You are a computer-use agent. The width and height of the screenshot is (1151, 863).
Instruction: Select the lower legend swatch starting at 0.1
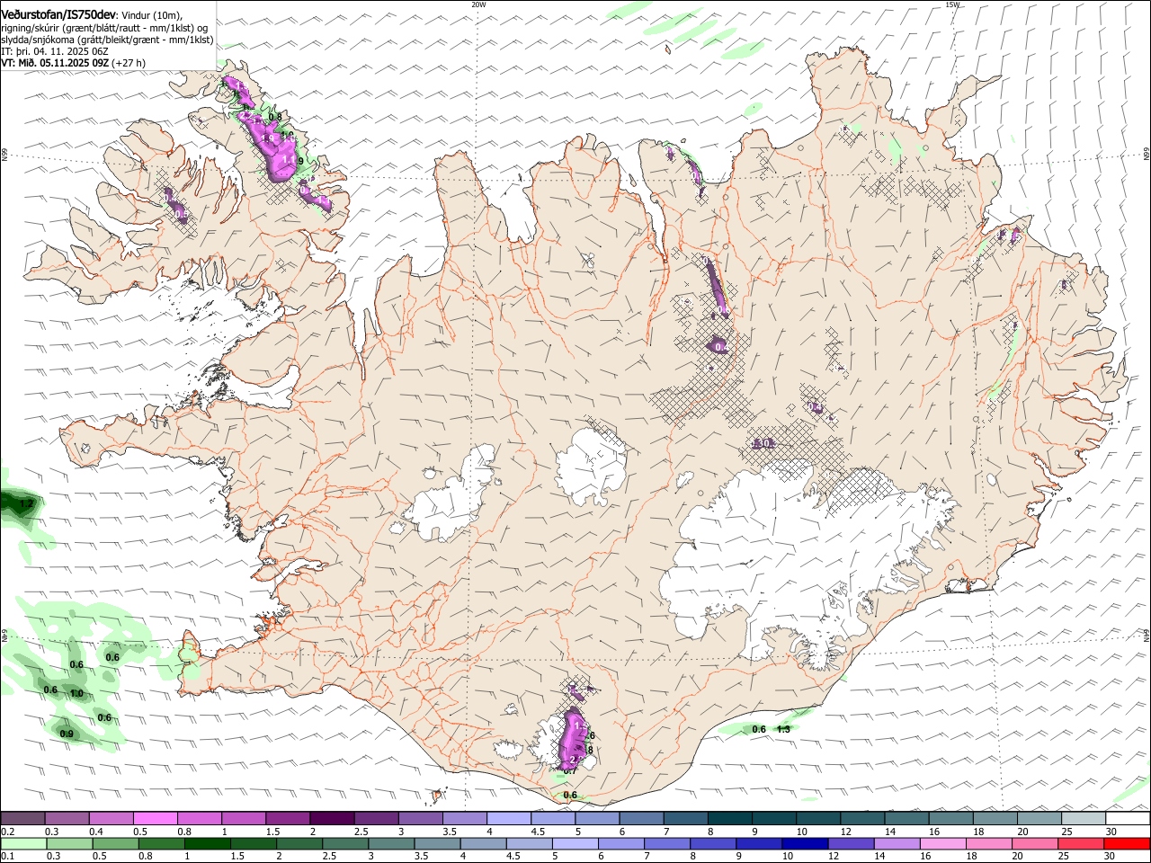(23, 843)
